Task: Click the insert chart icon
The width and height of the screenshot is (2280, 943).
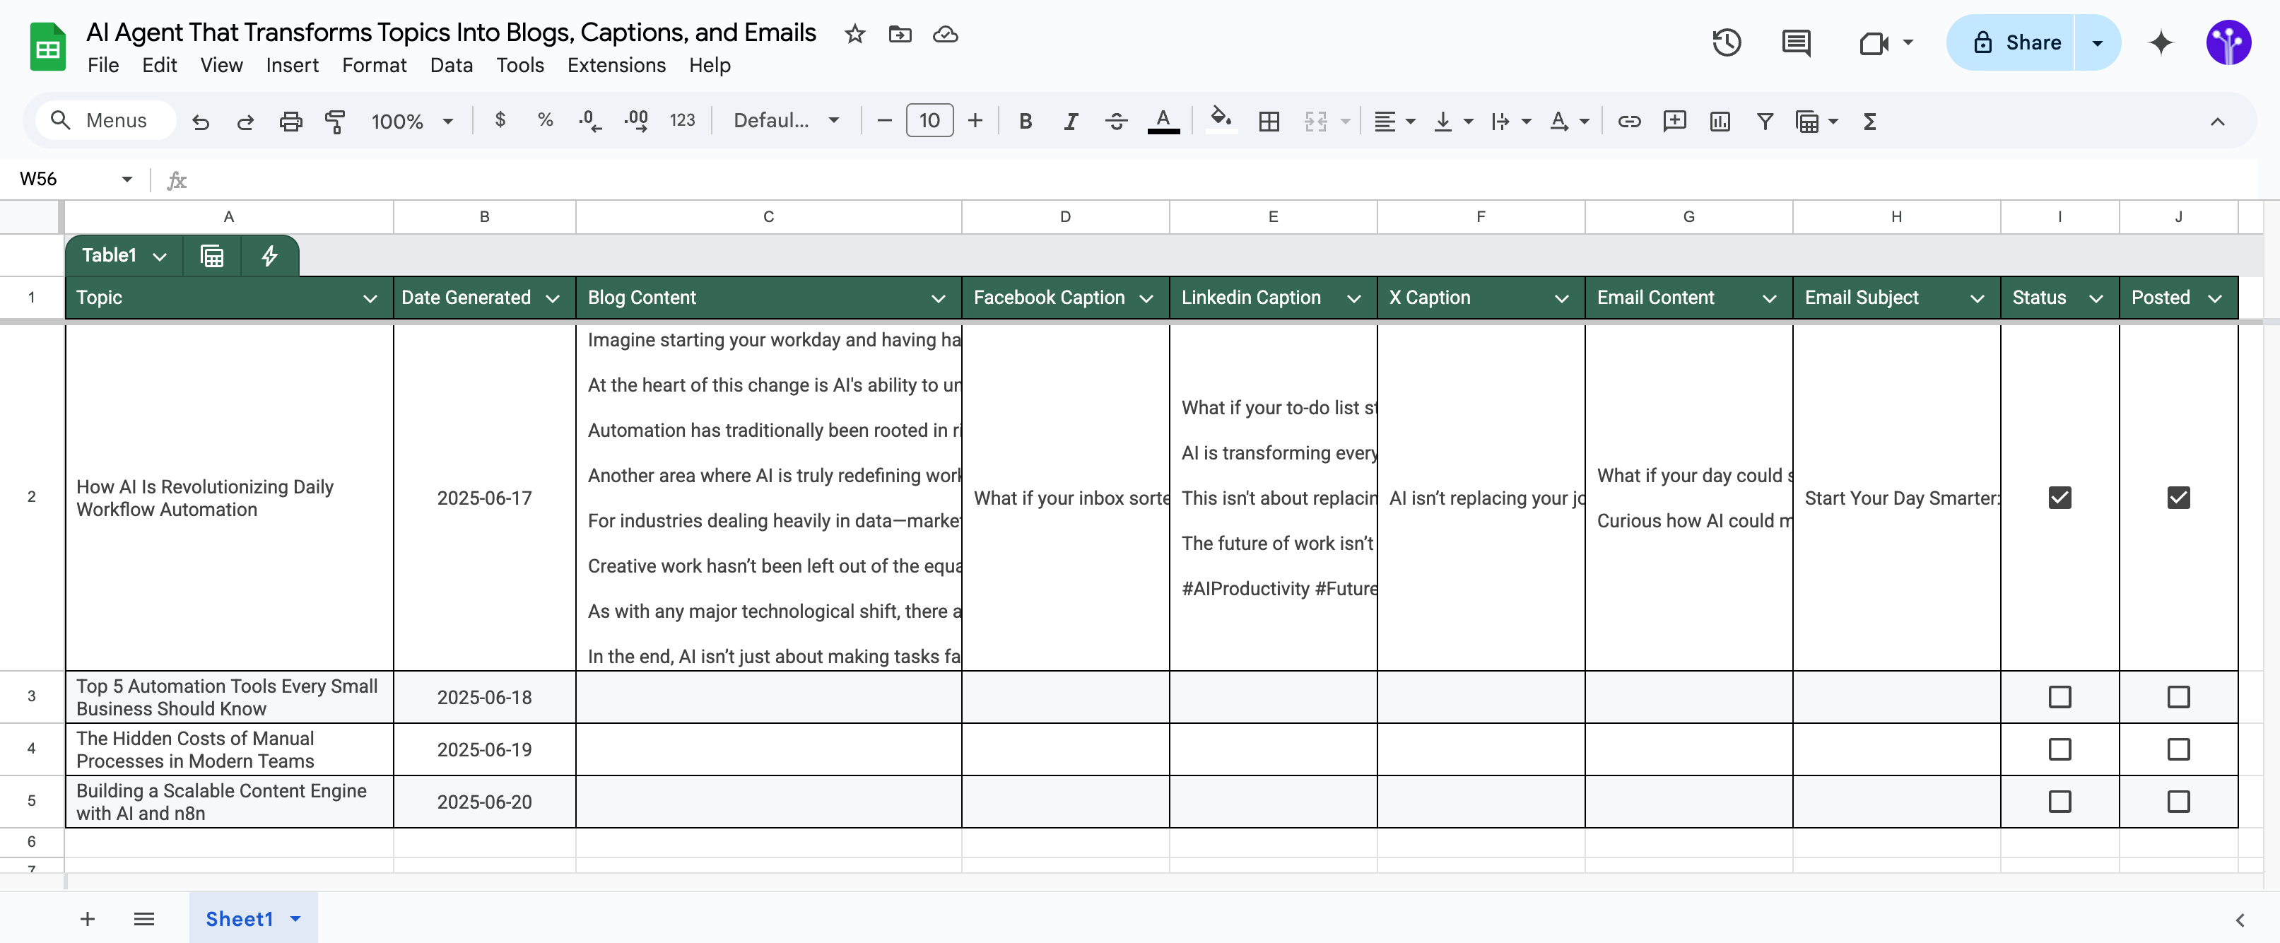Action: 1719,122
